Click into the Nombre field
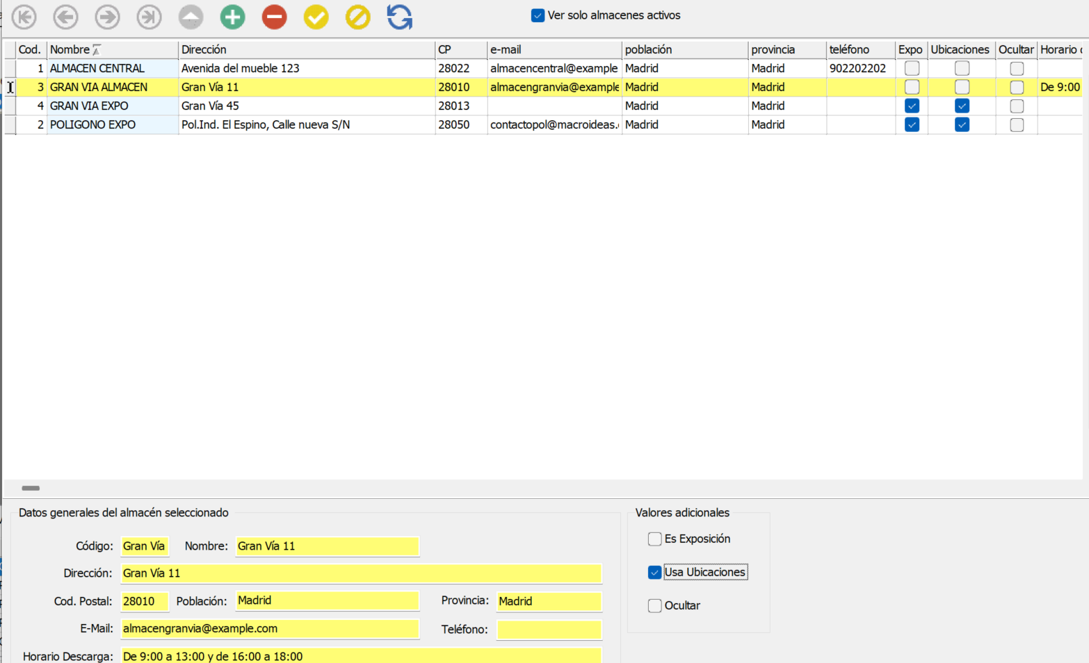Image resolution: width=1089 pixels, height=663 pixels. pos(328,546)
